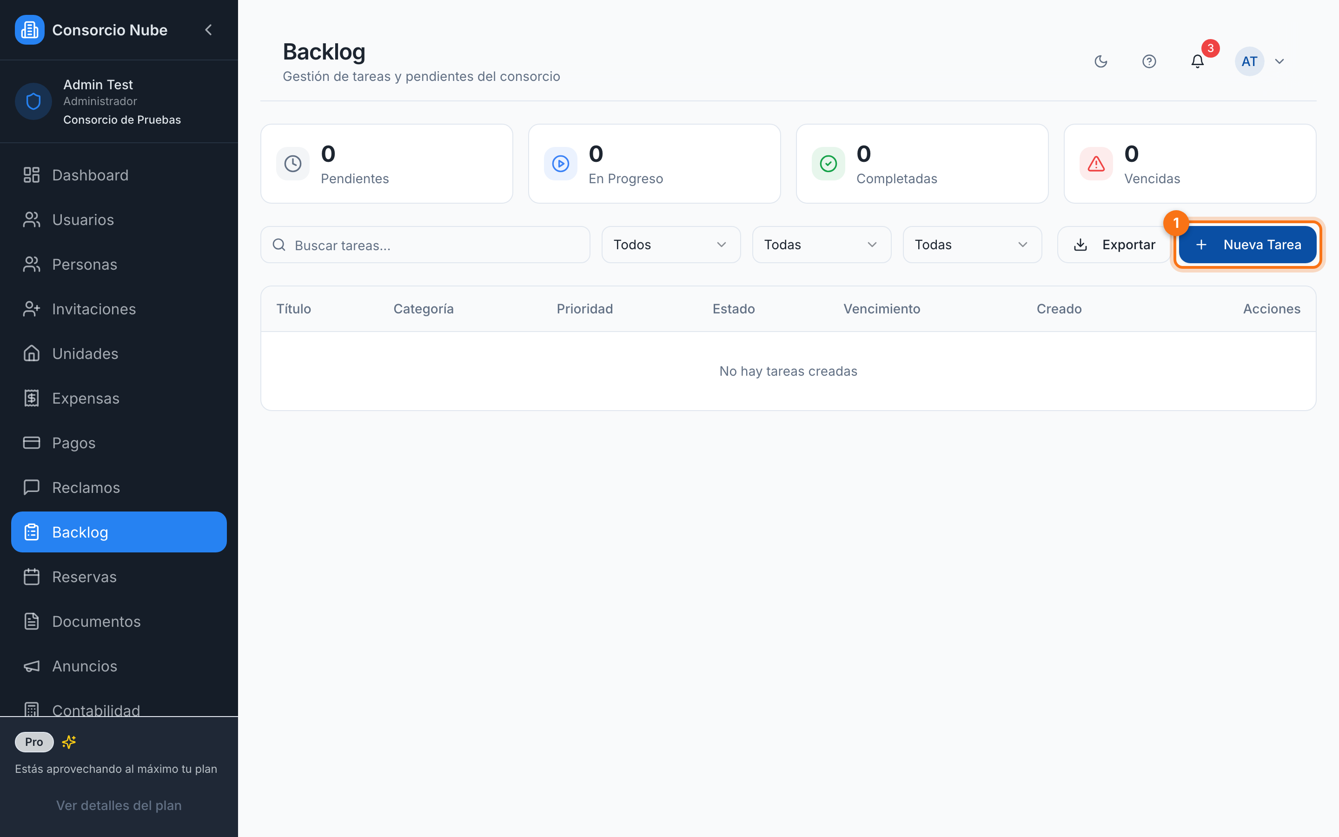Open Dashboard from the sidebar

[x=119, y=175]
